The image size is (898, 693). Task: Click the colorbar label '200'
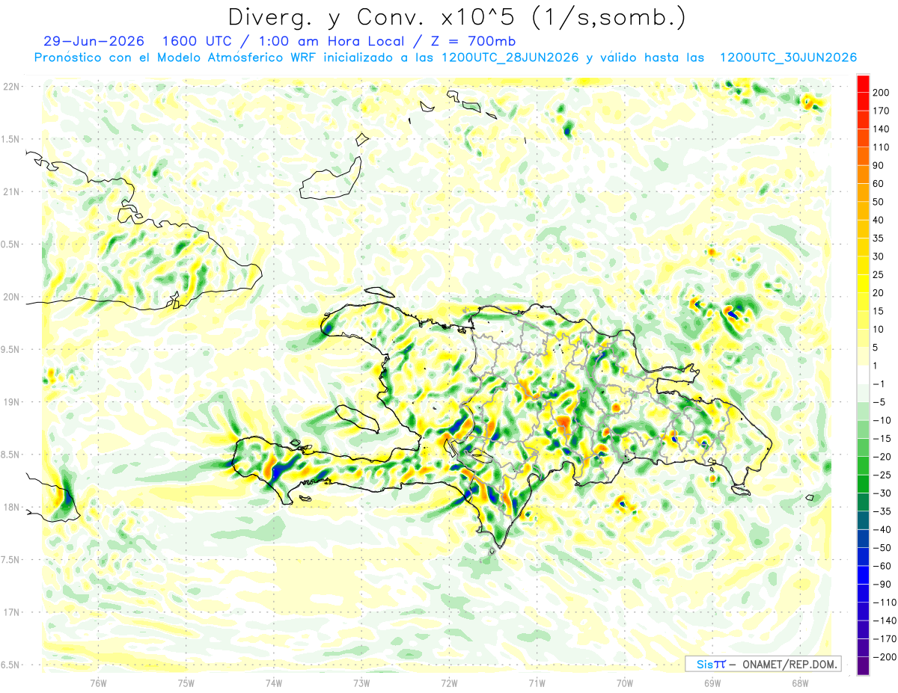tap(882, 92)
